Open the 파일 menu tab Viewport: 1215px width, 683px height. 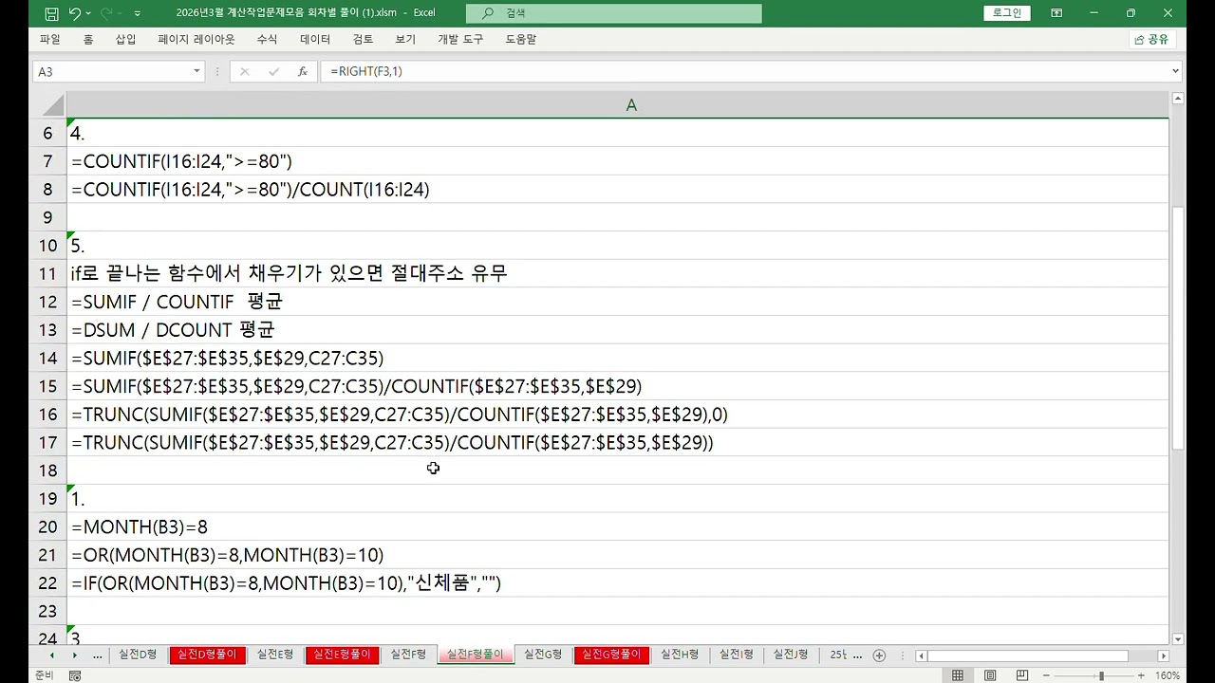[49, 40]
